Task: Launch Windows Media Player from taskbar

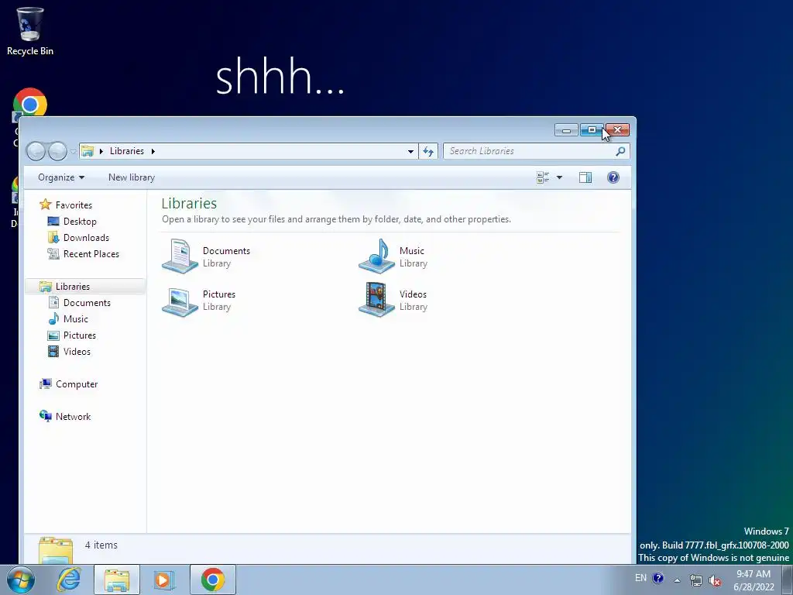Action: [x=164, y=580]
